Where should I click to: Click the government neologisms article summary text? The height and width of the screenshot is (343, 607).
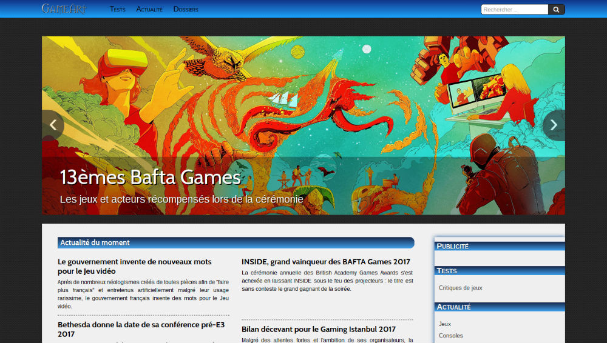pos(143,294)
